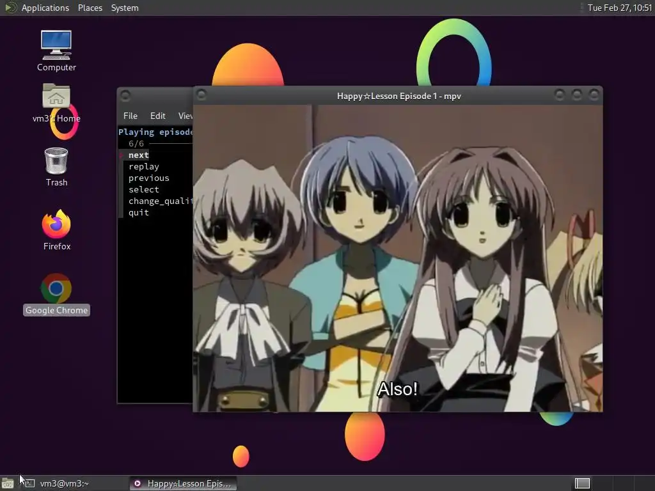This screenshot has height=491, width=655.
Task: Select 'replay' in the terminal list
Action: pyautogui.click(x=144, y=167)
